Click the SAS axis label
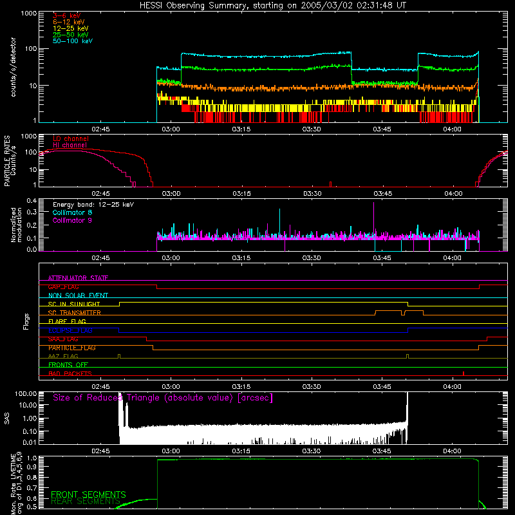This screenshot has width=515, height=515. (x=7, y=418)
